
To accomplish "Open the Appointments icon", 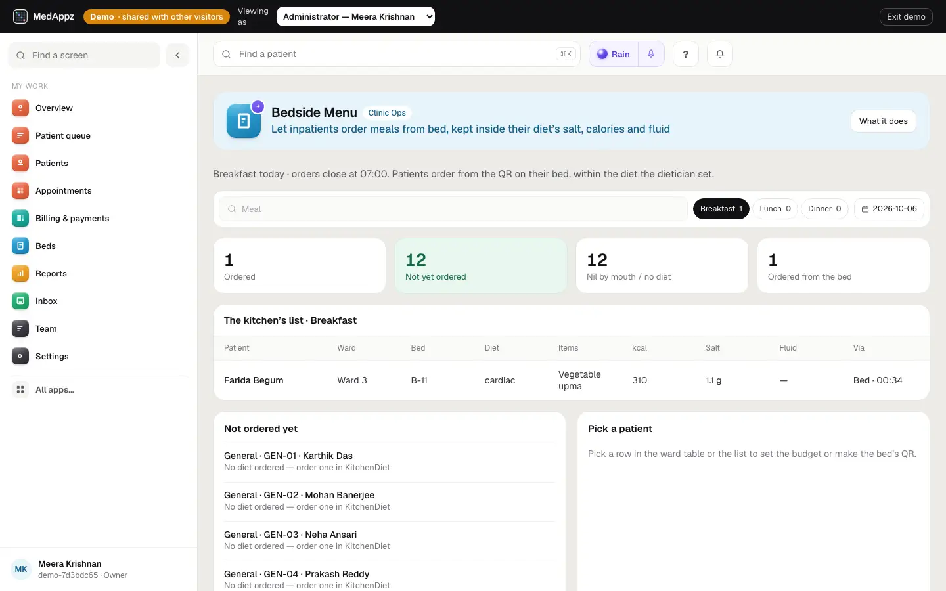I will 20,191.
